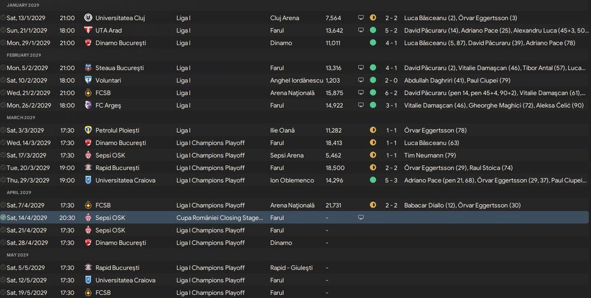Open the 6 - 2 result on 21/2/2029
The image size is (591, 298).
pos(391,93)
